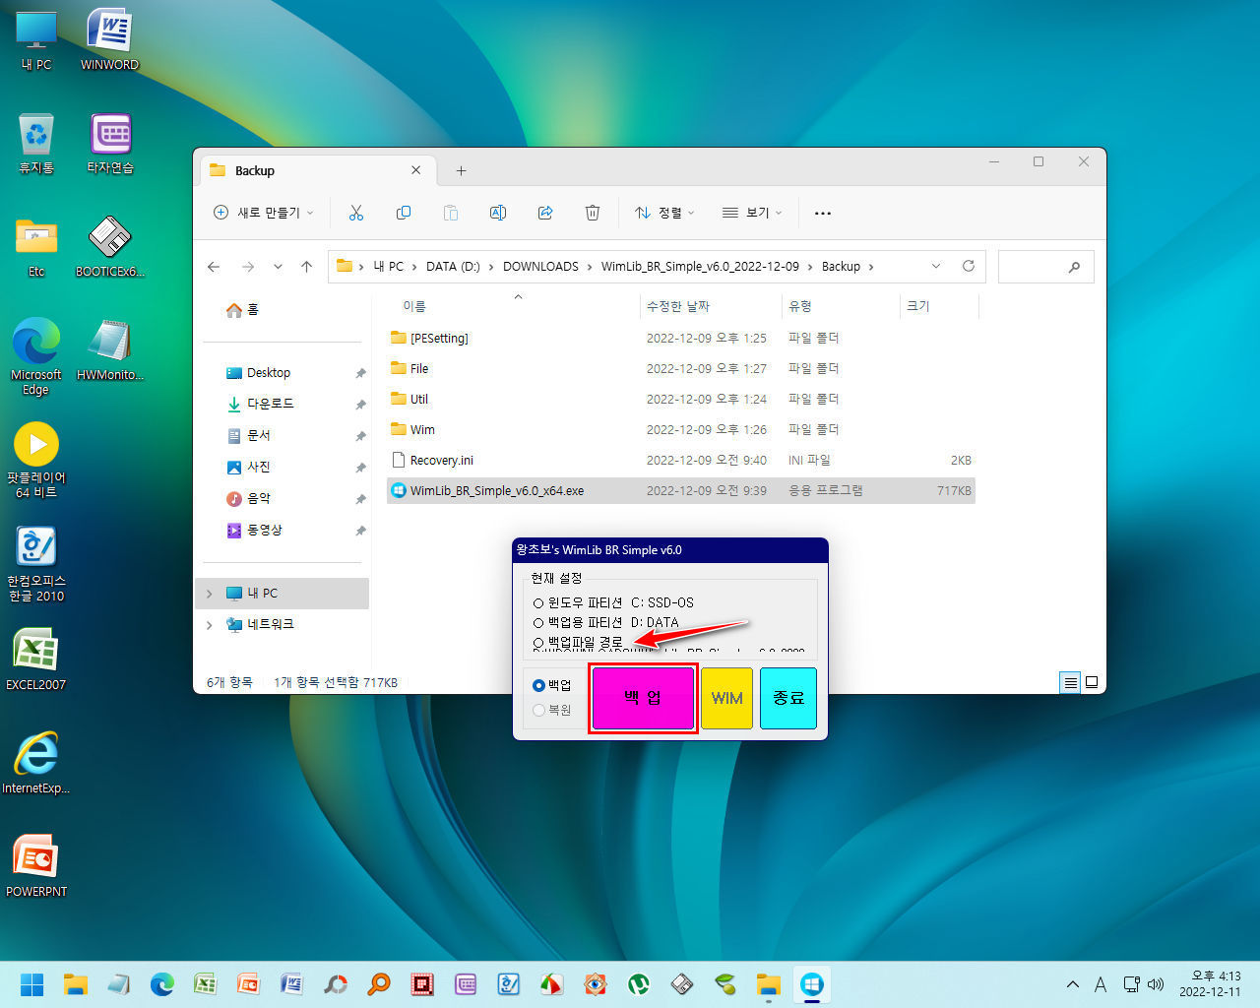1260x1008 pixels.
Task: Click the magnifier search icon in taskbar
Action: 379,984
